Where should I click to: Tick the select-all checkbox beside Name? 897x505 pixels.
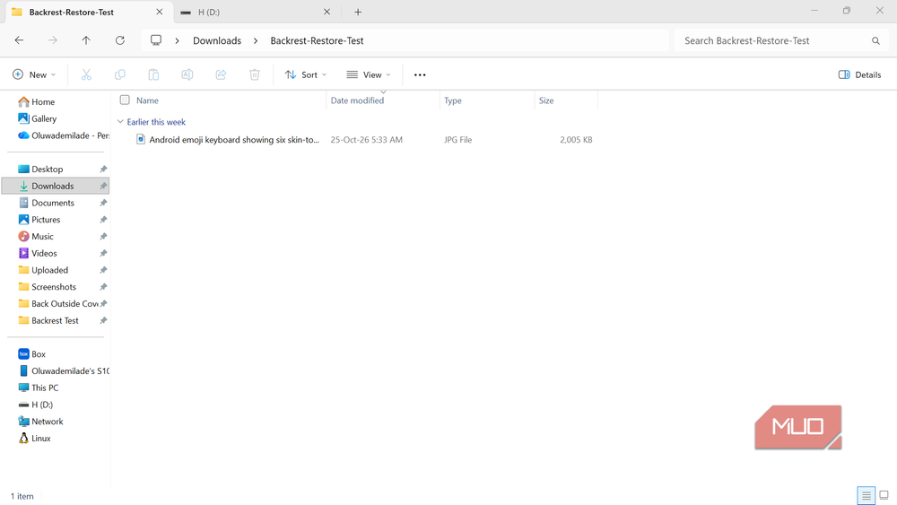[125, 100]
